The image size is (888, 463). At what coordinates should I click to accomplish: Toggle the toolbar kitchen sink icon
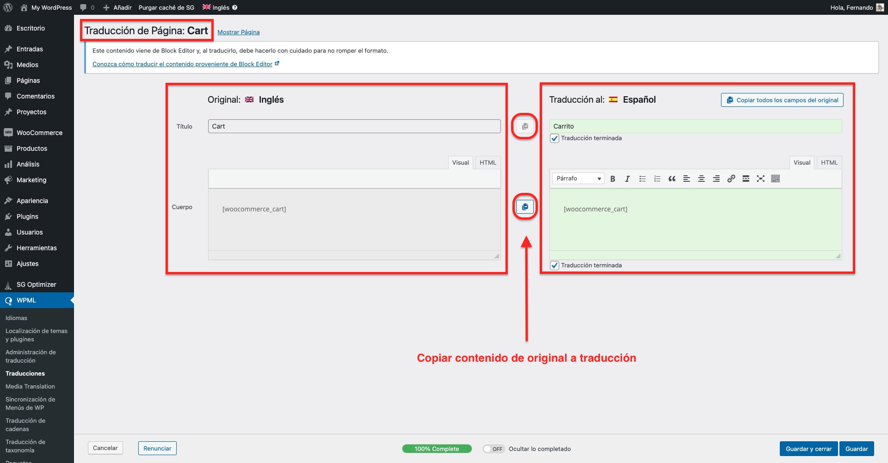776,179
